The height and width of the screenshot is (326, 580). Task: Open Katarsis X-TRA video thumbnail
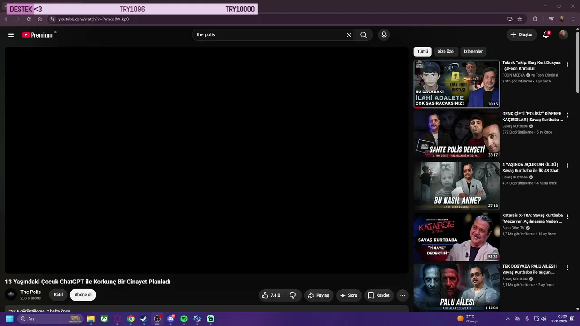pyautogui.click(x=457, y=236)
